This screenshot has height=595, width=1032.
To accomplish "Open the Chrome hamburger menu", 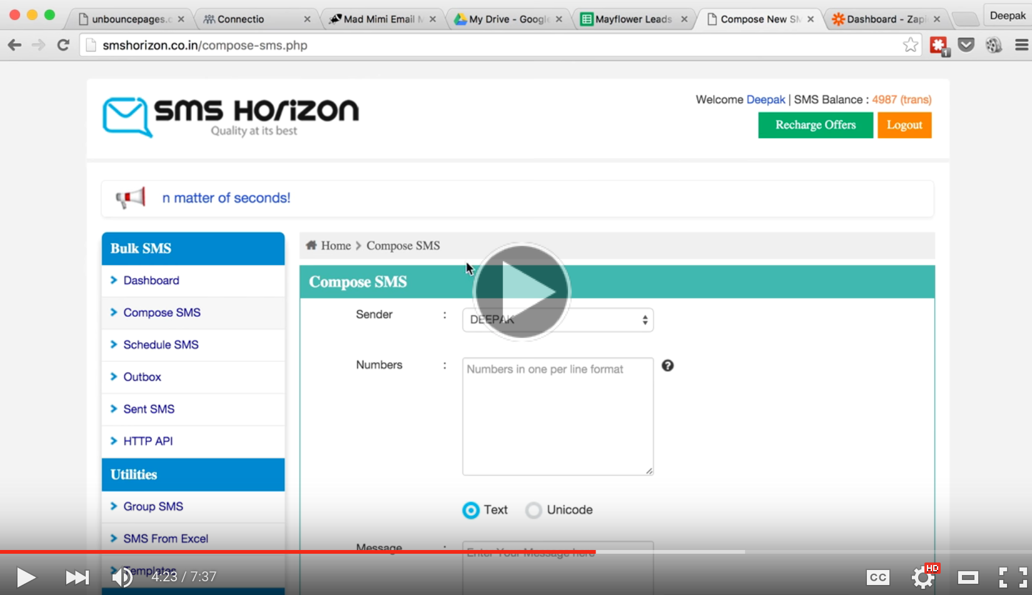I will click(1021, 45).
